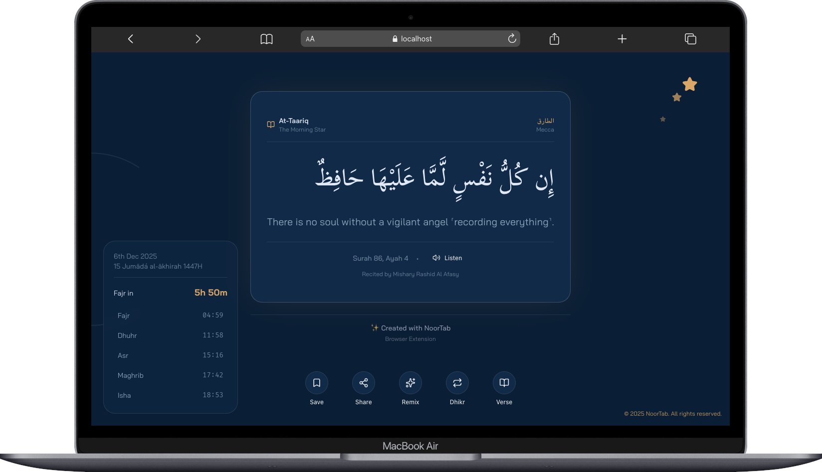This screenshot has width=822, height=472.
Task: Open the Dhikr section
Action: click(457, 382)
